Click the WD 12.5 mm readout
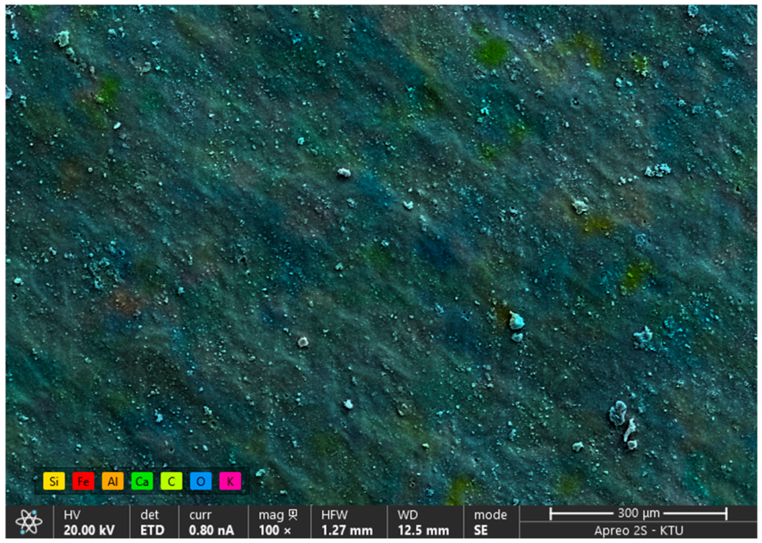This screenshot has width=762, height=543. click(x=424, y=522)
